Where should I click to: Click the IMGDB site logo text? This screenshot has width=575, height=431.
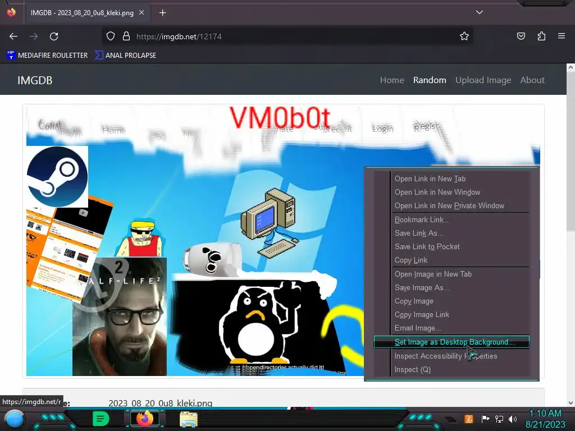[35, 80]
